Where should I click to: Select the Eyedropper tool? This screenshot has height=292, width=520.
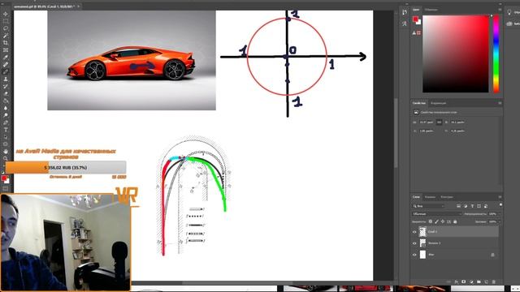[6, 58]
